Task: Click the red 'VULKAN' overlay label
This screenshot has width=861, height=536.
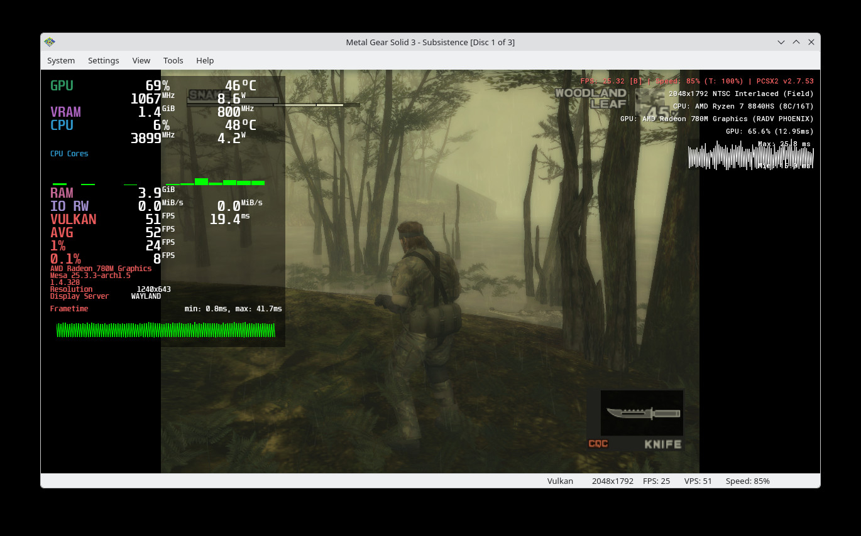Action: click(73, 219)
